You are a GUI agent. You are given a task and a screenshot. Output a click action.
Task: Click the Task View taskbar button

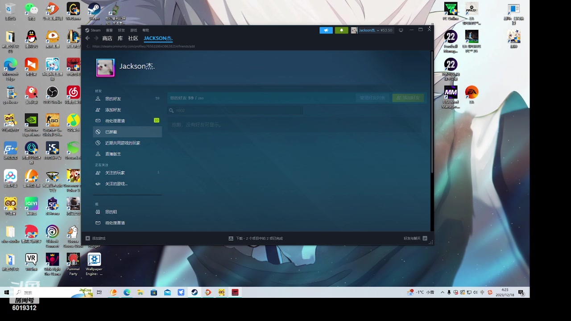pos(99,292)
